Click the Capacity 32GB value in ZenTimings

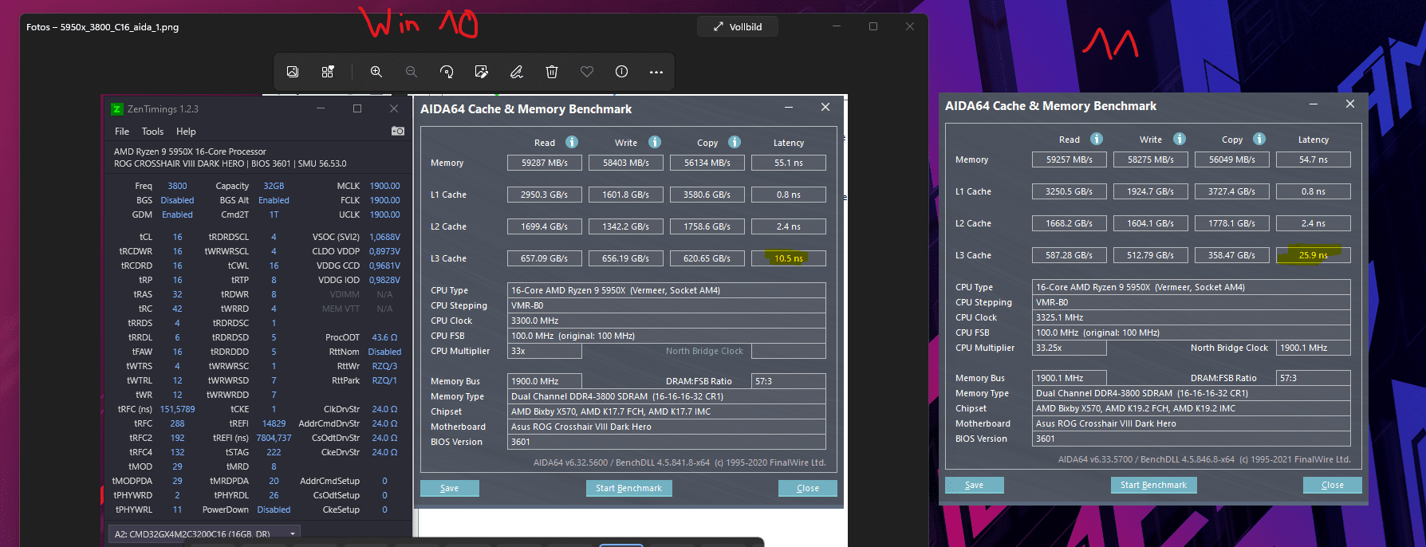coord(274,186)
